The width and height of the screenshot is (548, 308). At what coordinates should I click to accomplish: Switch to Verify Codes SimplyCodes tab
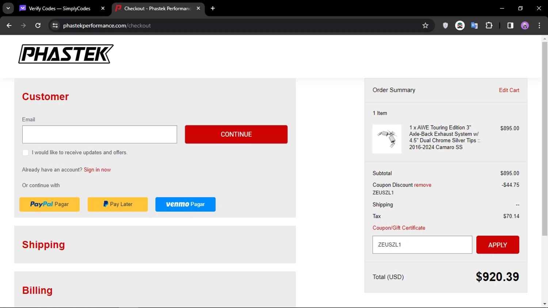point(60,8)
